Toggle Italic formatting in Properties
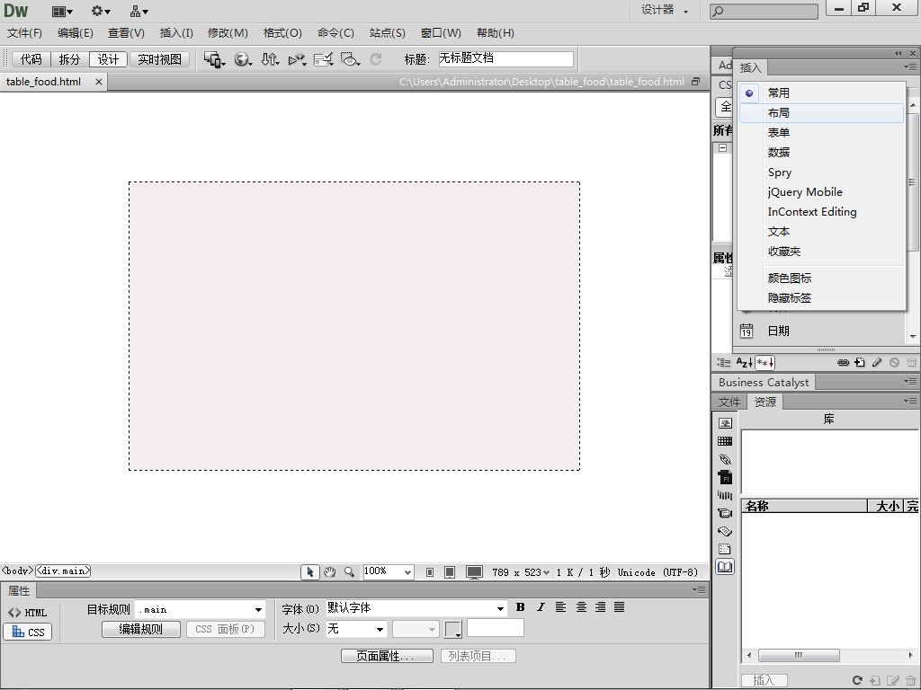The height and width of the screenshot is (690, 921). point(541,607)
